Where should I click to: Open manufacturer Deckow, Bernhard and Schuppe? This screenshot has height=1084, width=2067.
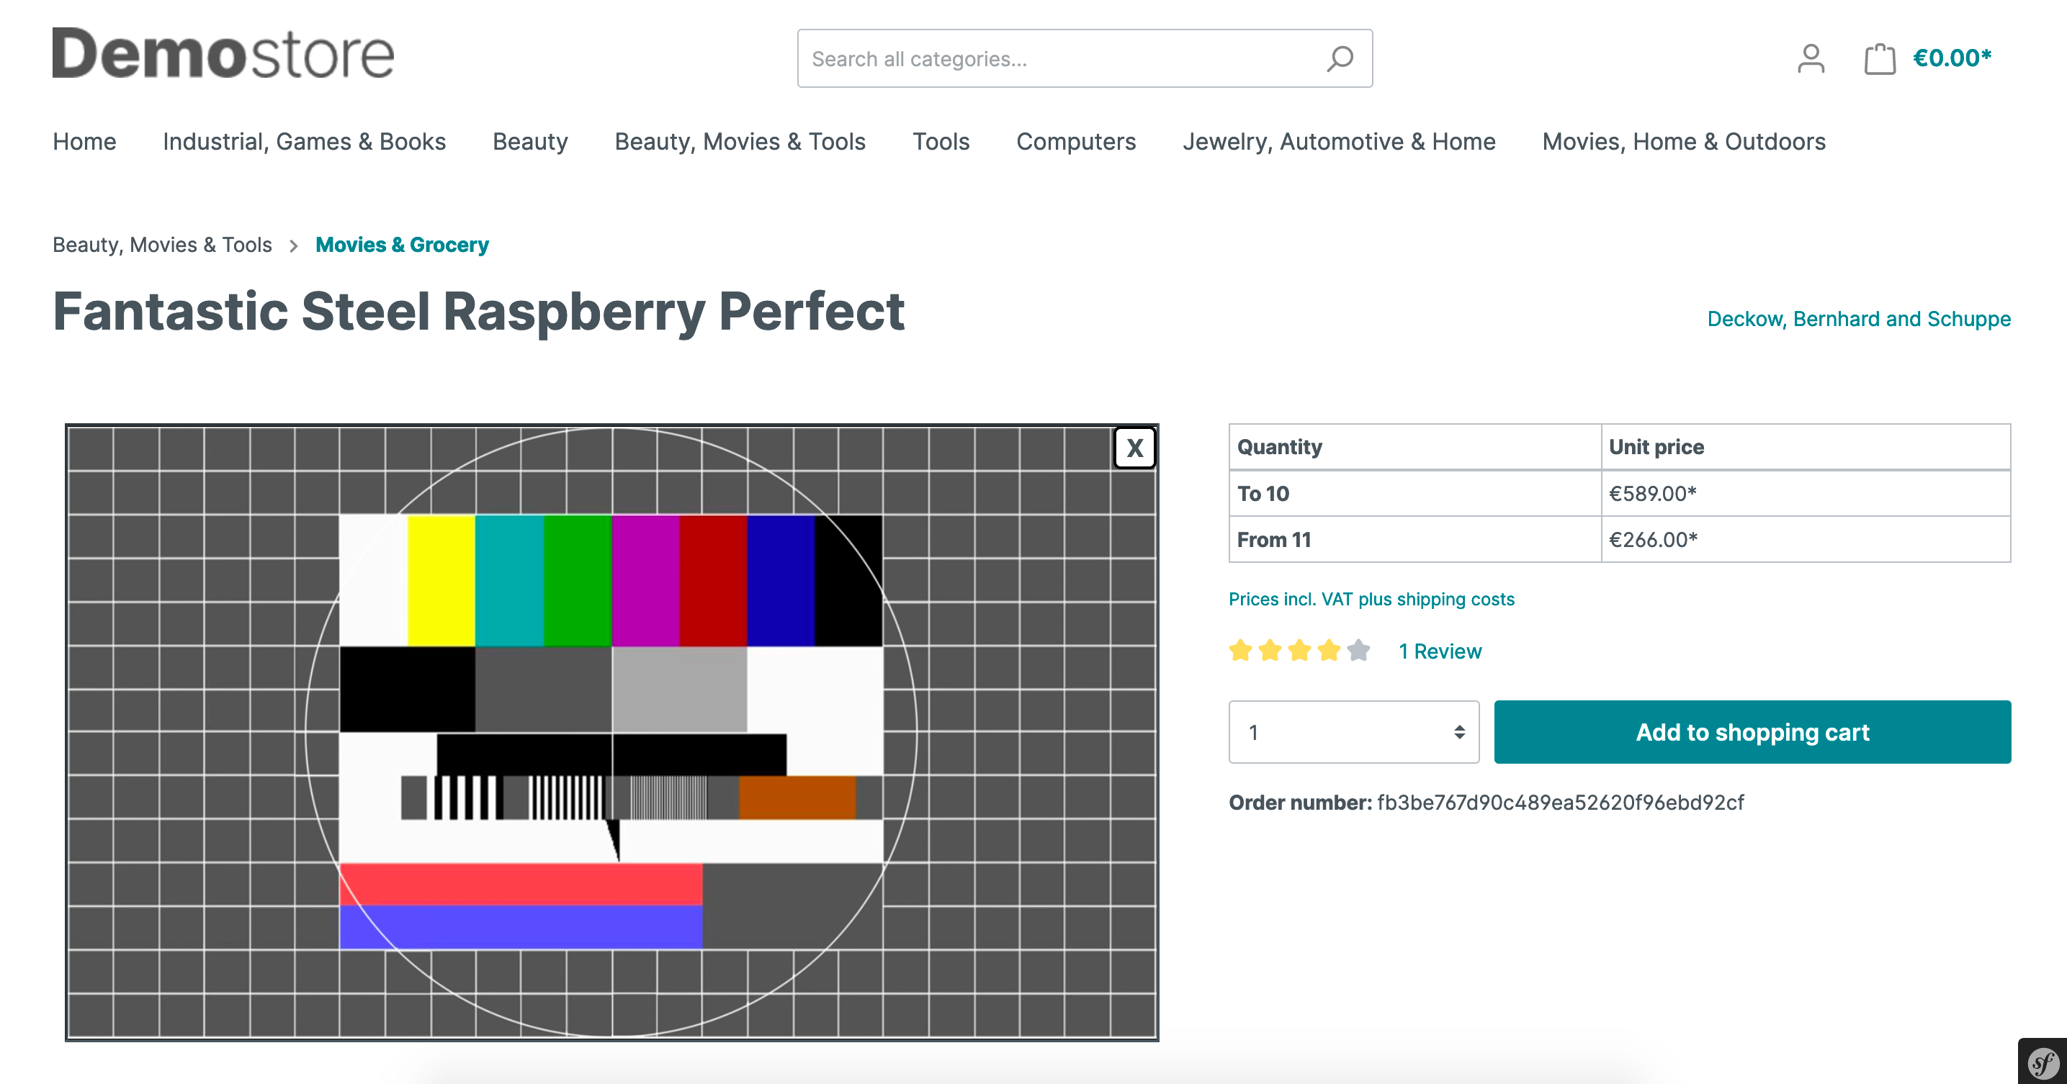1858,318
